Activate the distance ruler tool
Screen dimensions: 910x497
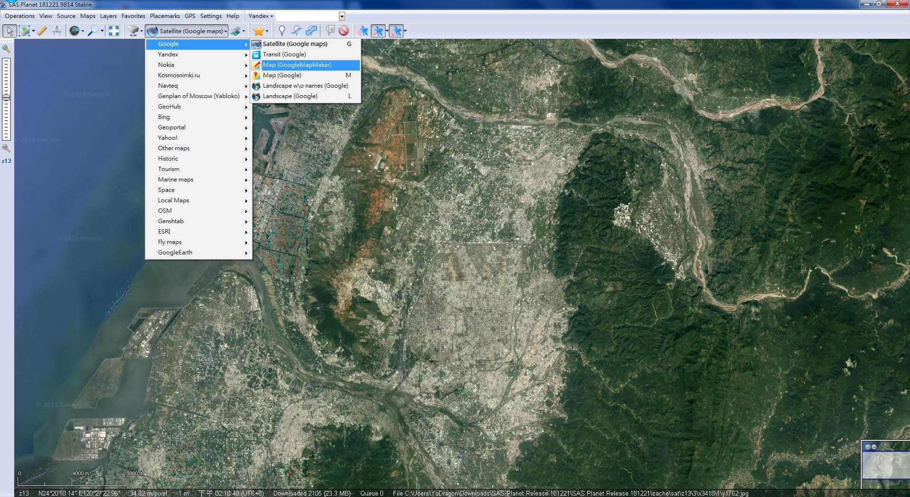click(x=42, y=31)
